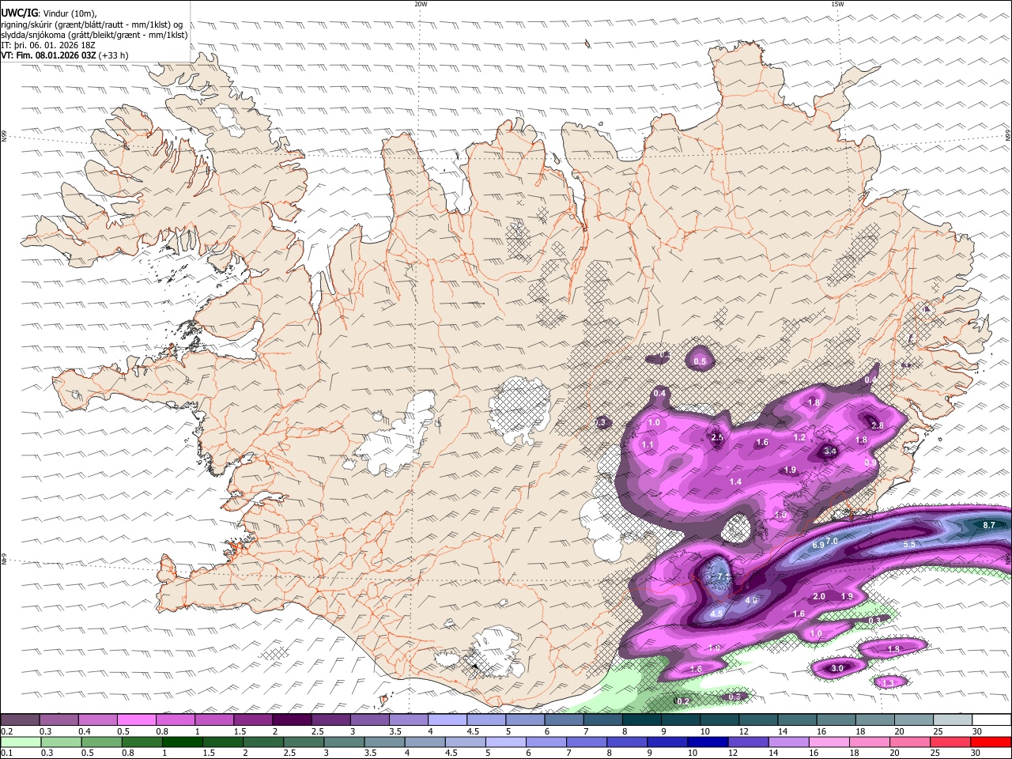The width and height of the screenshot is (1012, 759).
Task: Click the darkest purple swatch labeled 2
Action: [292, 720]
